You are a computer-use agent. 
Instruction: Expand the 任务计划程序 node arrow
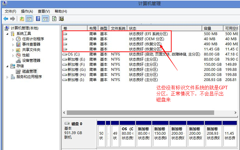point(13,39)
